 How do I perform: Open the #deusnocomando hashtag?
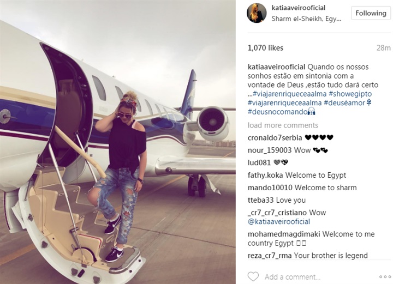[x=277, y=112]
